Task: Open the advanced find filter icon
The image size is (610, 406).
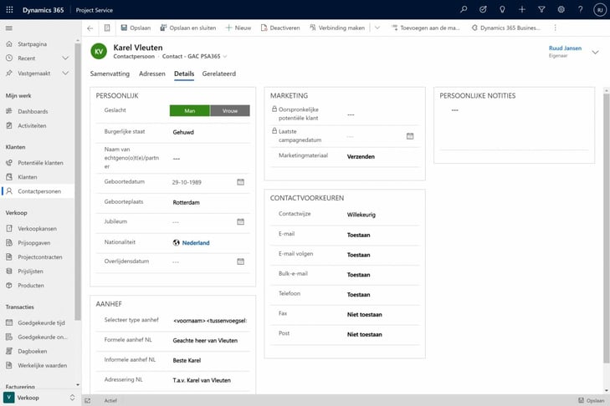Action: click(541, 10)
